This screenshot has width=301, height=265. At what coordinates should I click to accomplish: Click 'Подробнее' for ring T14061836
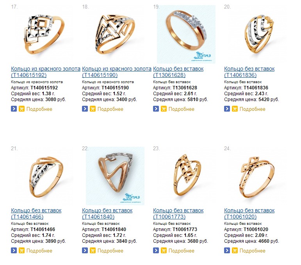click(x=252, y=109)
